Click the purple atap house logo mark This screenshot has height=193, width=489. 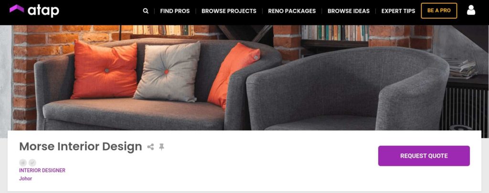click(x=17, y=9)
